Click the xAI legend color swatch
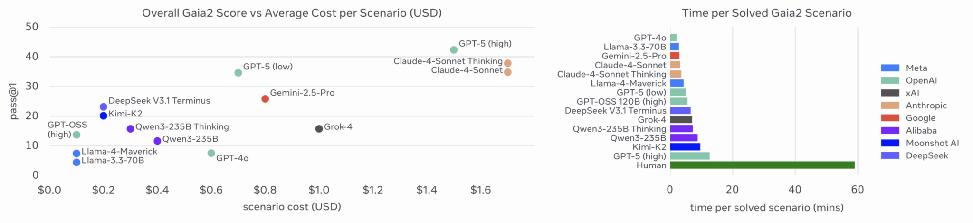The image size is (973, 223). pos(890,93)
